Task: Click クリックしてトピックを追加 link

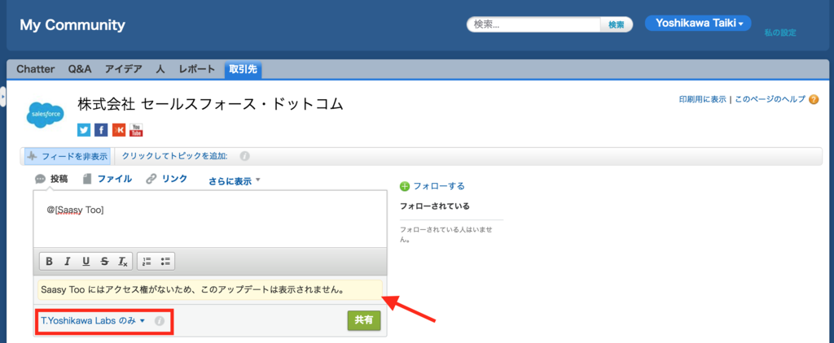Action: point(174,157)
